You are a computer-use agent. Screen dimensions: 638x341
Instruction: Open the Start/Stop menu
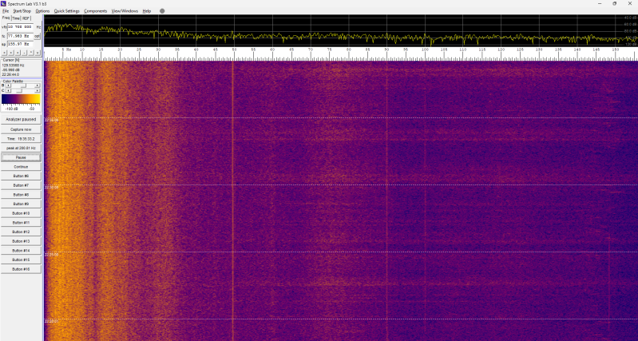click(x=22, y=11)
